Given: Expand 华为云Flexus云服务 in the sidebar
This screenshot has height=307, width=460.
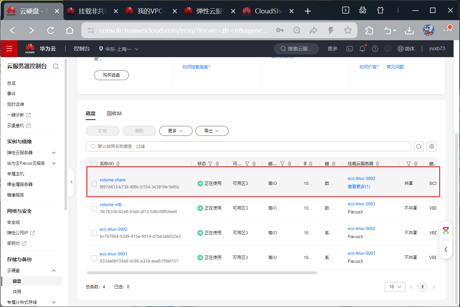Looking at the screenshot, I should point(54,163).
